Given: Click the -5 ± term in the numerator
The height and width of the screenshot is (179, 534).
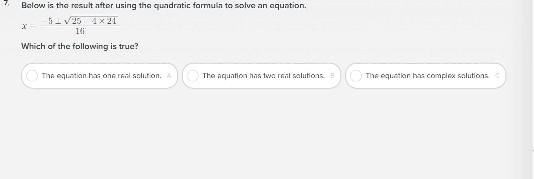Looking at the screenshot, I should pyautogui.click(x=51, y=21).
